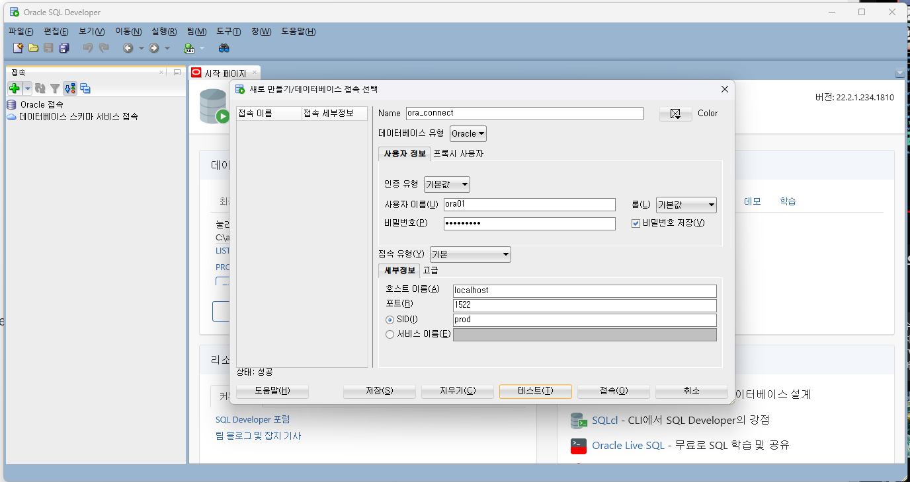This screenshot has width=910, height=482.
Task: Open the 편집 menu
Action: tap(56, 32)
